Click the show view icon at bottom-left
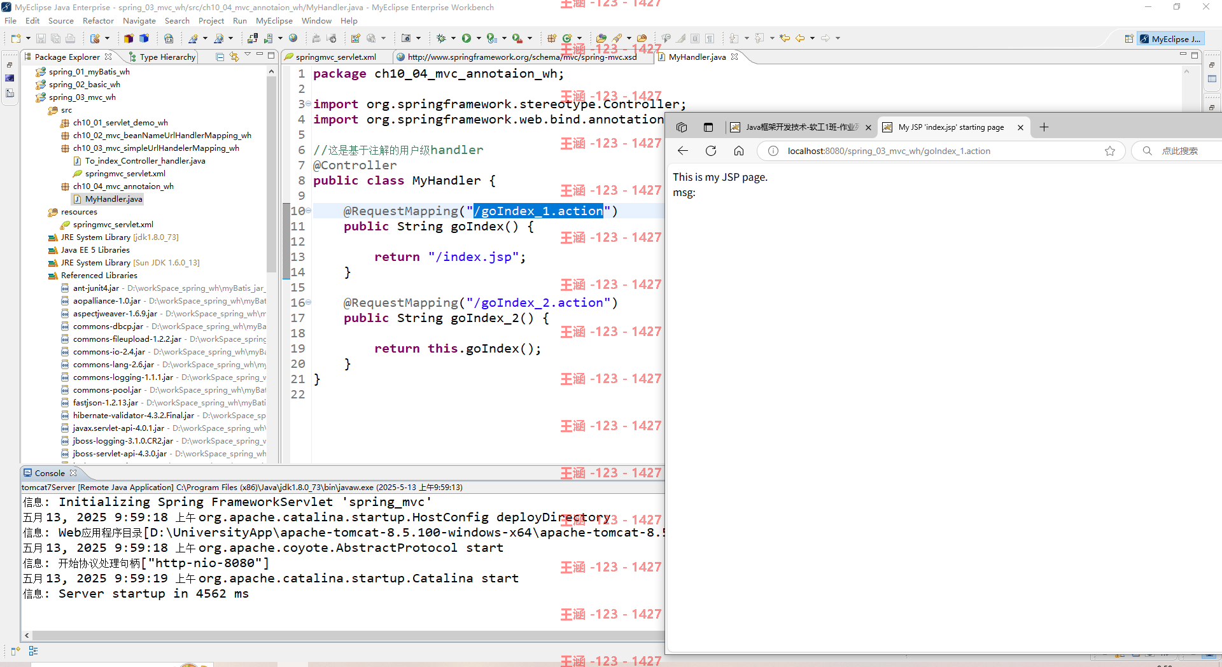Image resolution: width=1222 pixels, height=667 pixels. (x=15, y=650)
